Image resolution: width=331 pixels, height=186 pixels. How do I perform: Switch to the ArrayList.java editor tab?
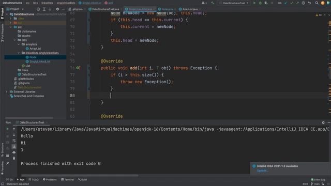pos(189,9)
